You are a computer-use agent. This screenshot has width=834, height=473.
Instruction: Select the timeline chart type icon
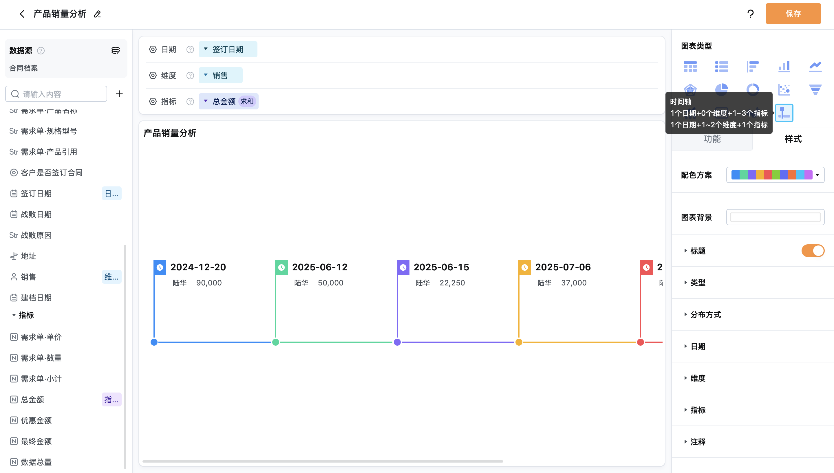pyautogui.click(x=784, y=113)
